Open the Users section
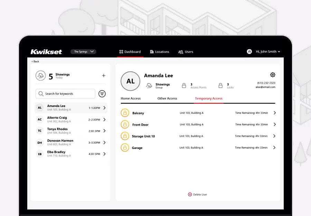 coord(186,52)
